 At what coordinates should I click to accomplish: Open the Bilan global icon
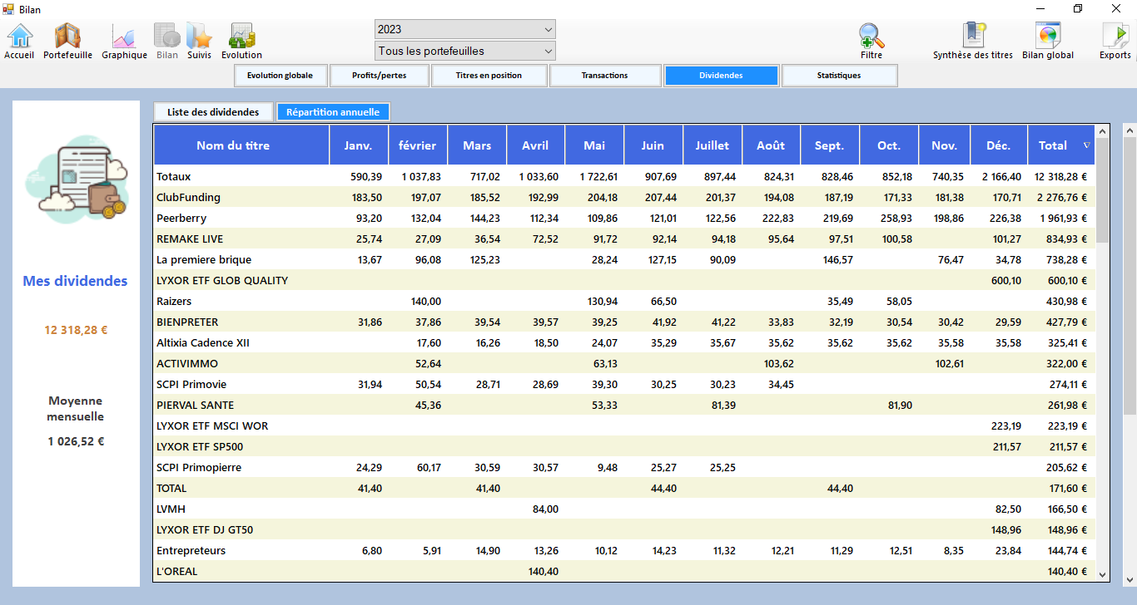[1048, 41]
